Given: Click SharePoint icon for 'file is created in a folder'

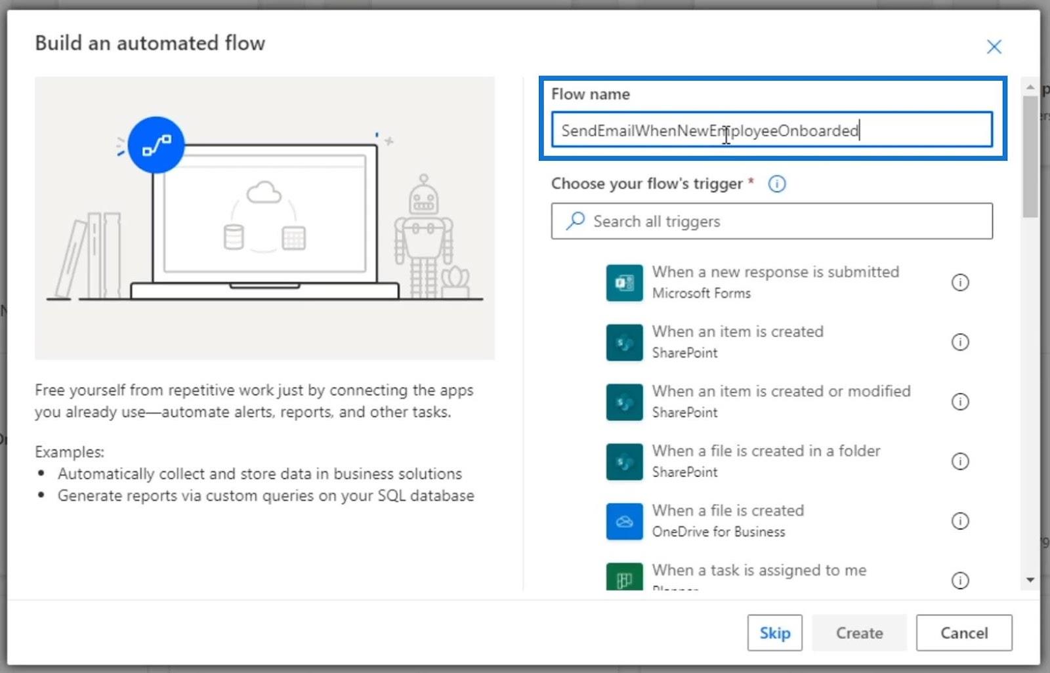Looking at the screenshot, I should (624, 462).
